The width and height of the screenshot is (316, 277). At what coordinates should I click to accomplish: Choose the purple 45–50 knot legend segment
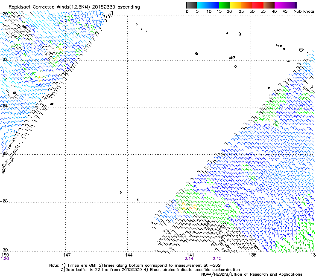pos(291,5)
